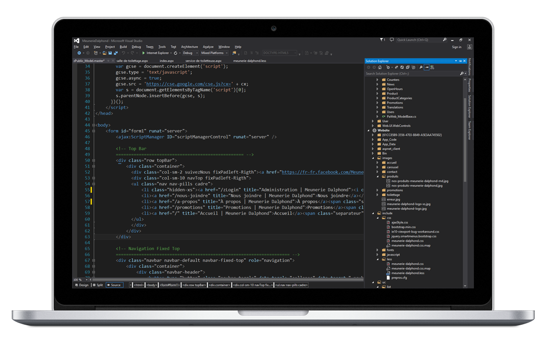
Task: Click the View Class Diagram icon
Action: (x=432, y=67)
